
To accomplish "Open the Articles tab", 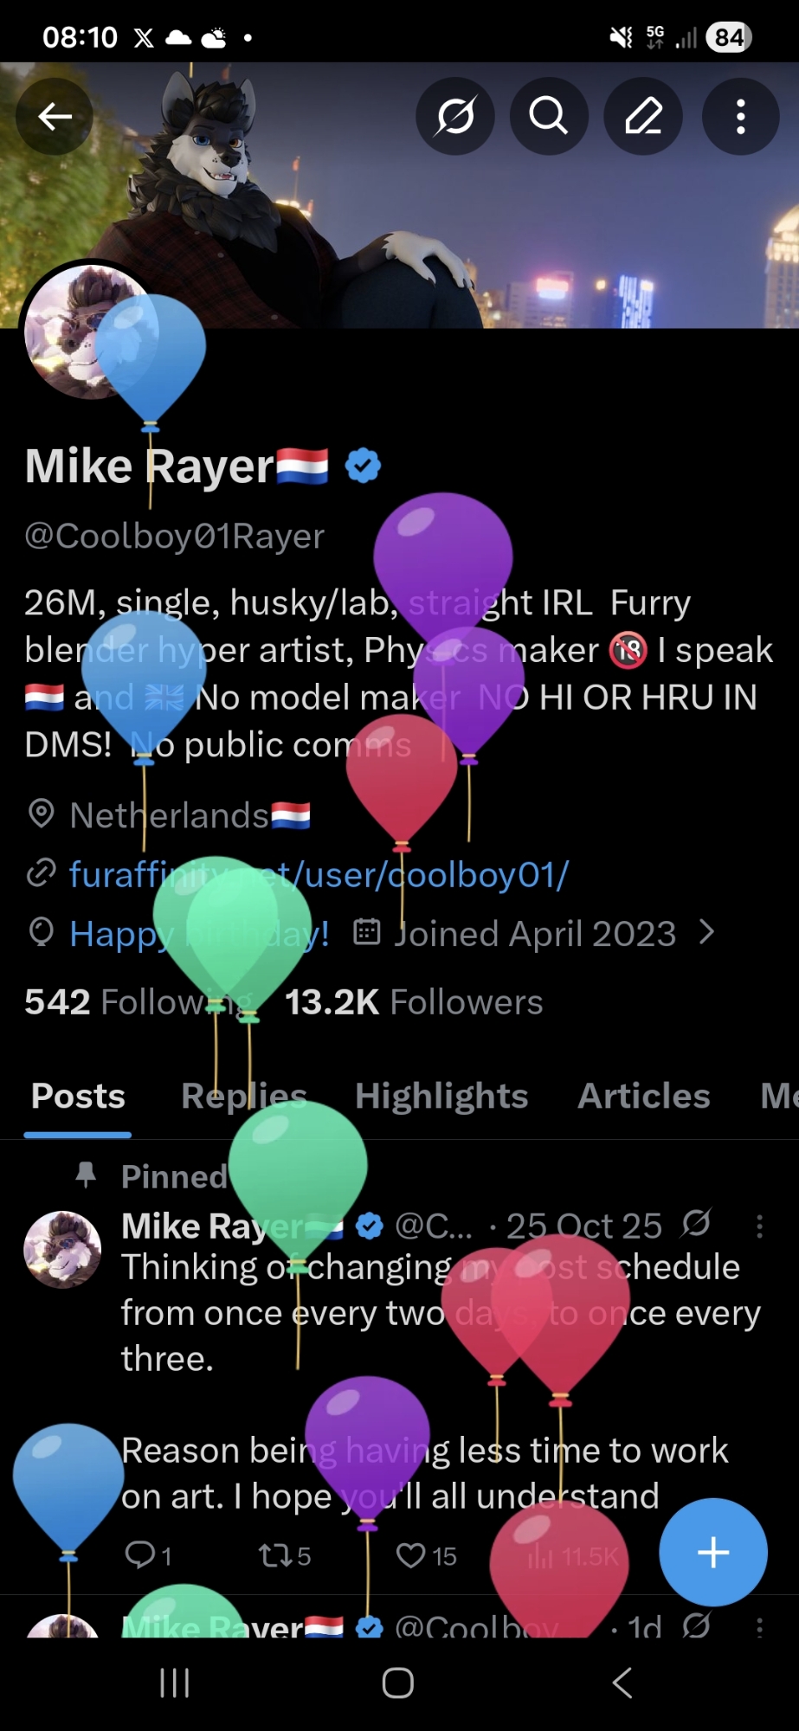I will pos(644,1096).
